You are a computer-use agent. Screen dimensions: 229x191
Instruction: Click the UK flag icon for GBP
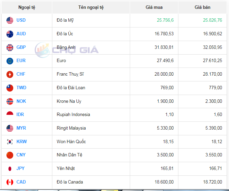click(10, 47)
